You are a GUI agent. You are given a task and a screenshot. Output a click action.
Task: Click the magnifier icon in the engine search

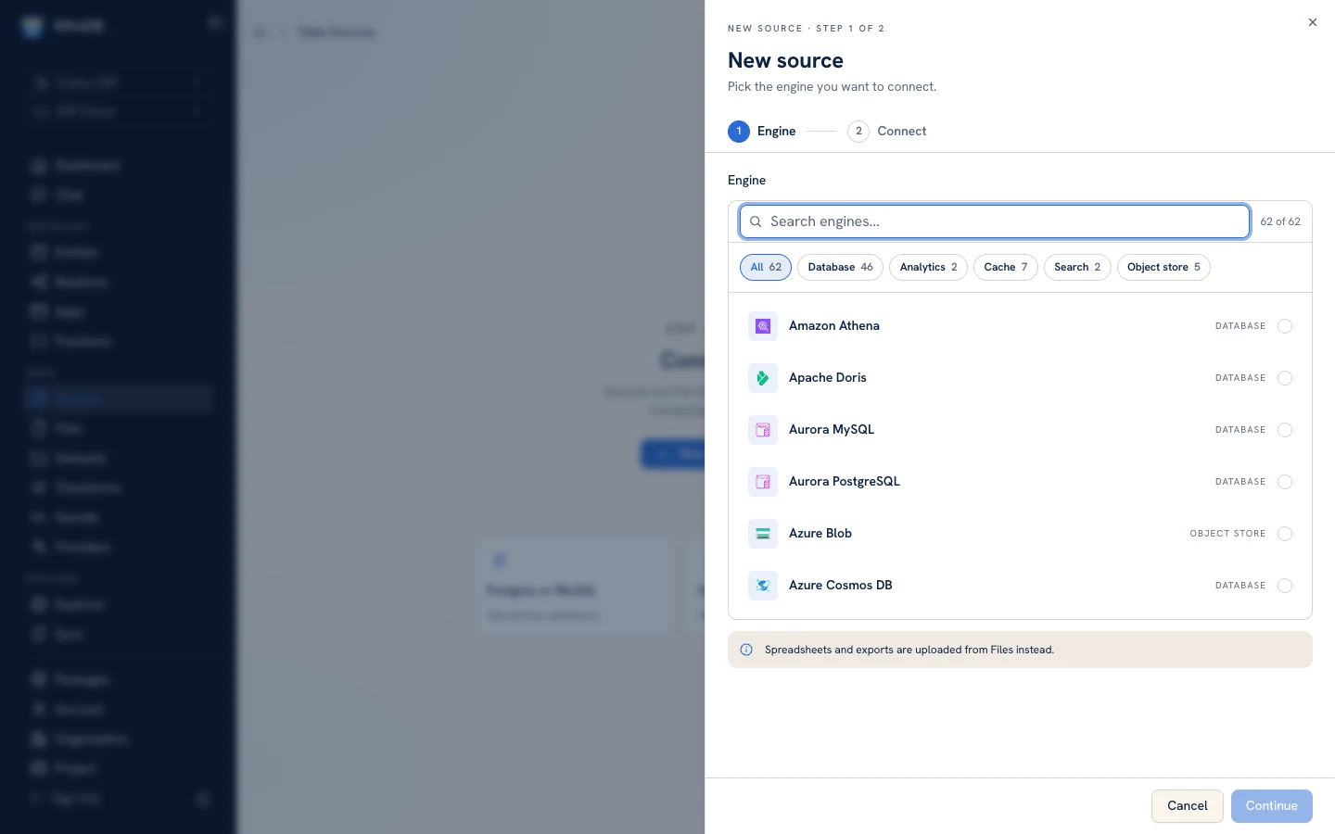[x=756, y=221]
